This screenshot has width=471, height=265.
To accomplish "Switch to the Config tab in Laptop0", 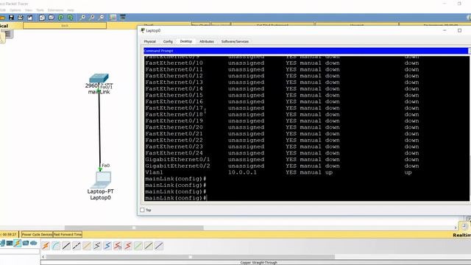I will coord(168,41).
